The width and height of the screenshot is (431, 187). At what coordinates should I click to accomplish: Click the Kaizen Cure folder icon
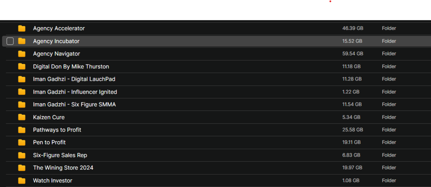pos(22,117)
